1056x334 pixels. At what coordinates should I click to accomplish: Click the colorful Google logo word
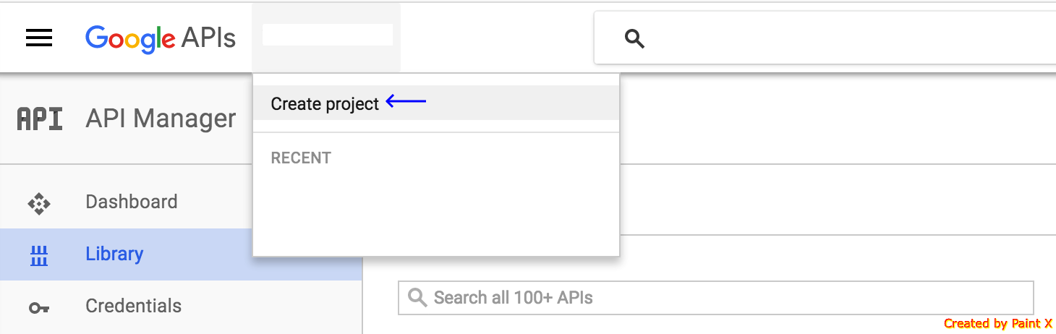[x=130, y=39]
